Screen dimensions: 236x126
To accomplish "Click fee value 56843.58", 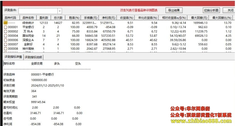I will point(91,36).
